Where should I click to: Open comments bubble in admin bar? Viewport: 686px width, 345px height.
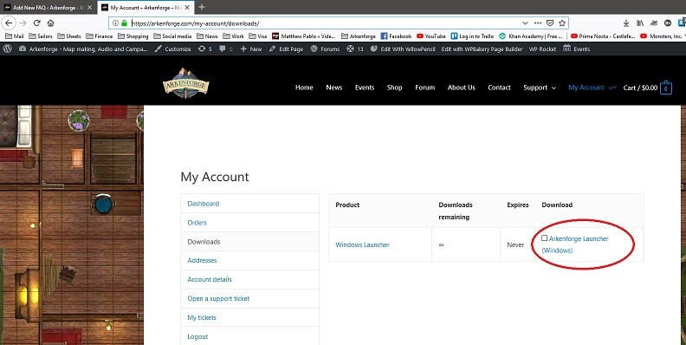(x=226, y=49)
